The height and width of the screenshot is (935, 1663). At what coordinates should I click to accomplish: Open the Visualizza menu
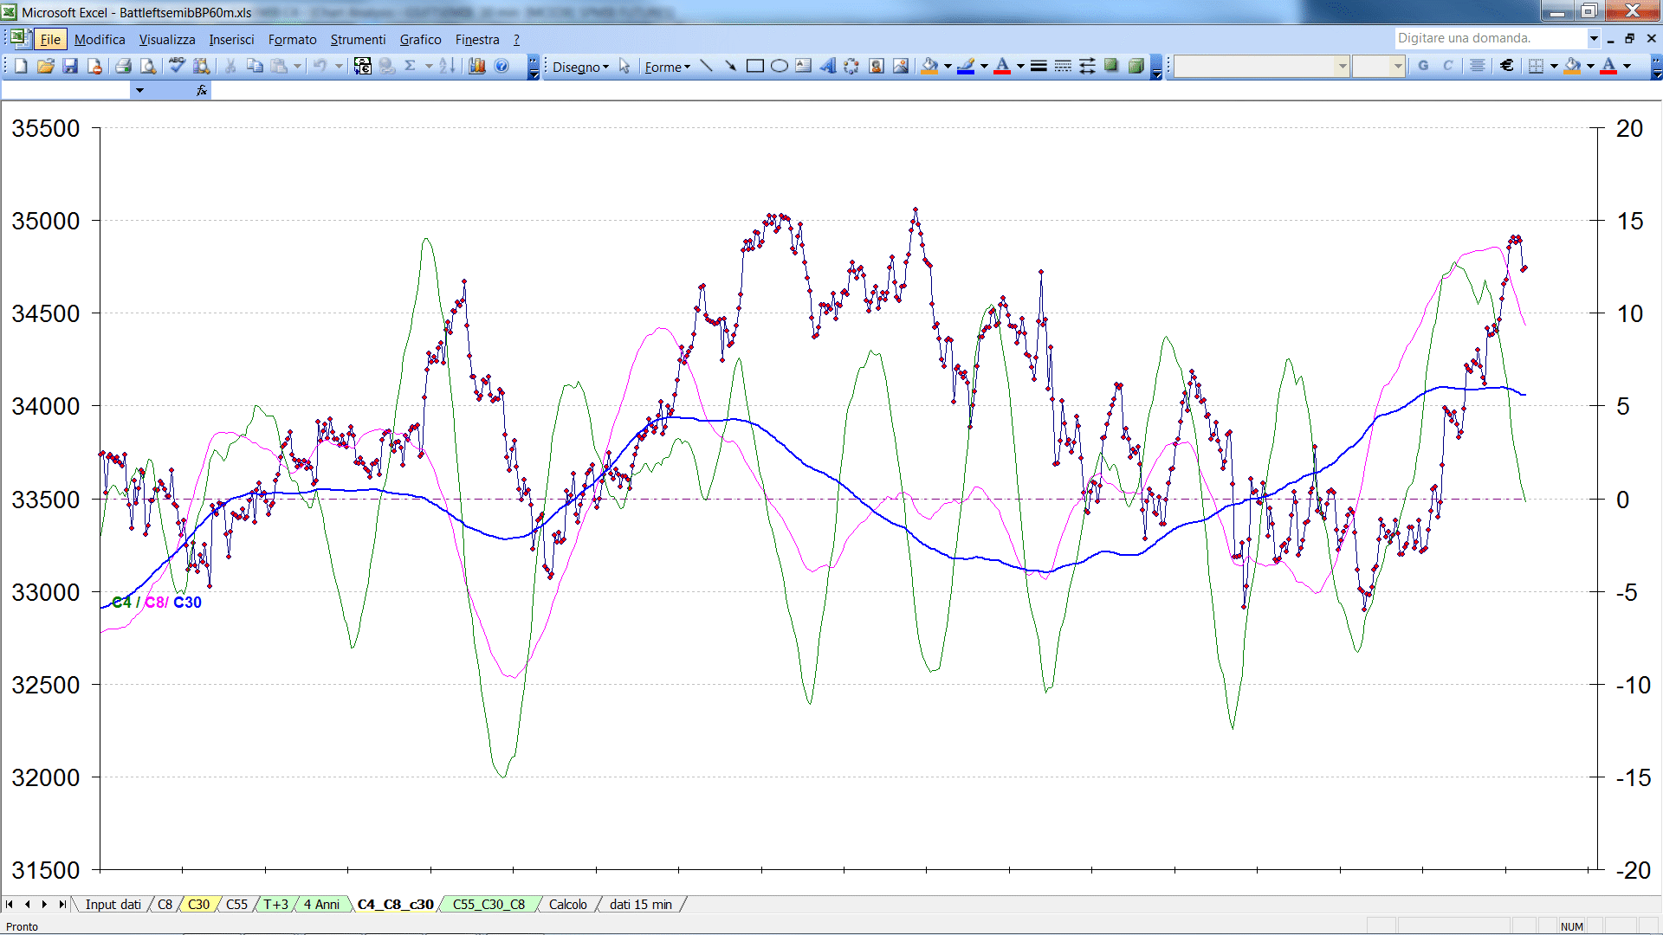(x=167, y=39)
